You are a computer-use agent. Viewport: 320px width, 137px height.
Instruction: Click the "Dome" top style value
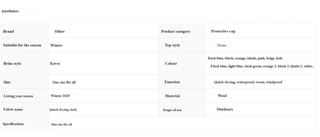(x=222, y=45)
